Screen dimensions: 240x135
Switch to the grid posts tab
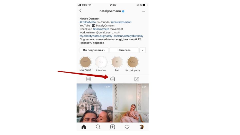coord(88,79)
